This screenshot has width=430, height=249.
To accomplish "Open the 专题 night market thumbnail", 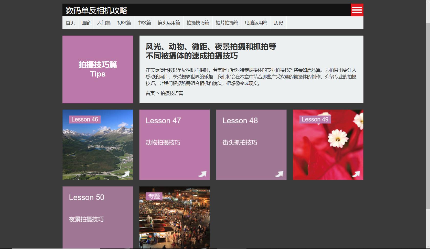I will click(174, 218).
